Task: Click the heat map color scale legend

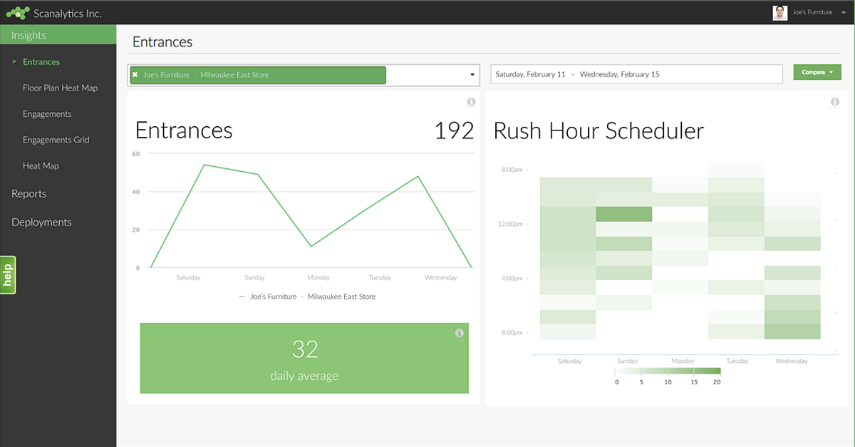Action: (666, 376)
